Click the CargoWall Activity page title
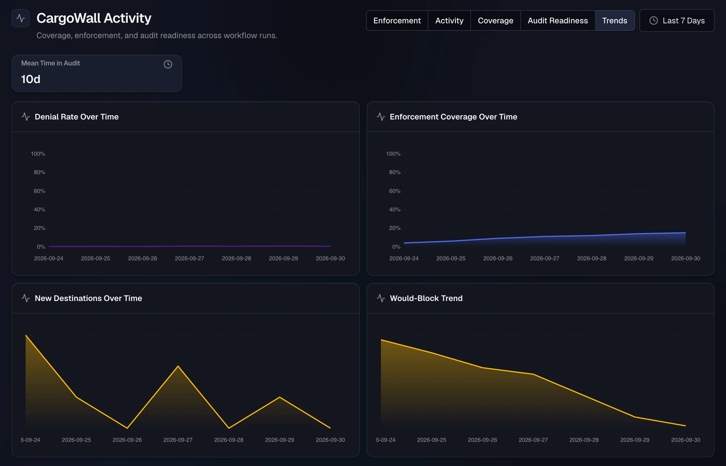 [x=94, y=18]
